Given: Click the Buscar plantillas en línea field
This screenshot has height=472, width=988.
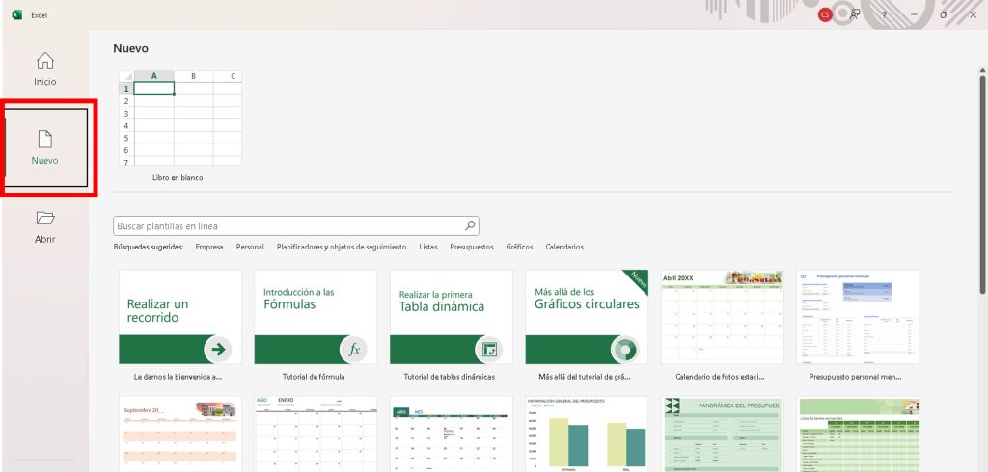Looking at the screenshot, I should [x=288, y=226].
